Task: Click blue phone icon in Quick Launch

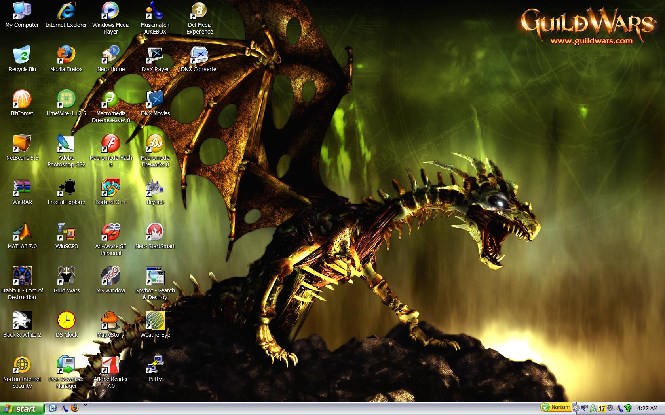Action: 64,408
